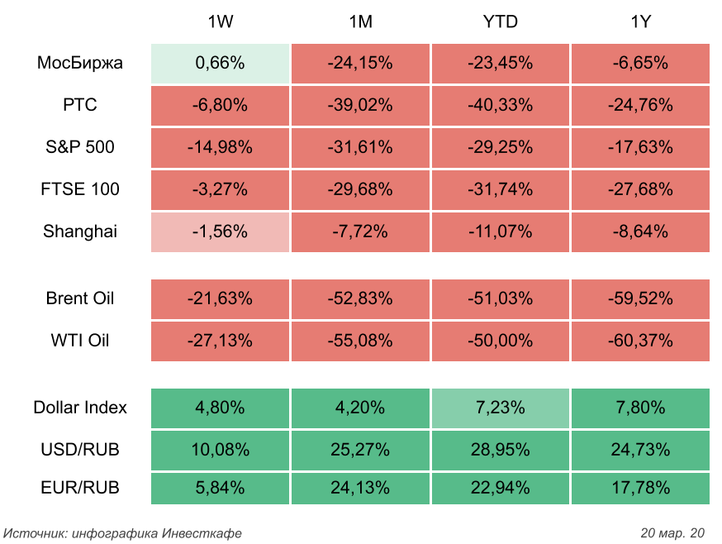Select the S&P 500 row label
Screen dimensions: 722x544
tap(80, 147)
